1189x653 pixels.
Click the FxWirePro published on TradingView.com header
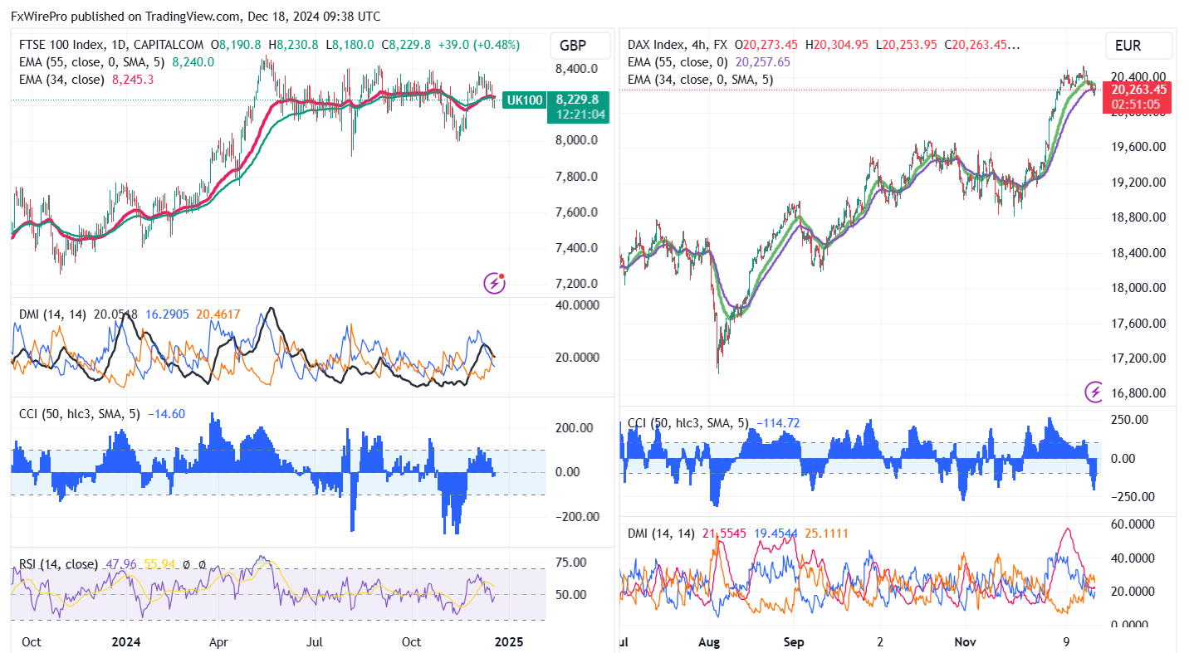196,16
